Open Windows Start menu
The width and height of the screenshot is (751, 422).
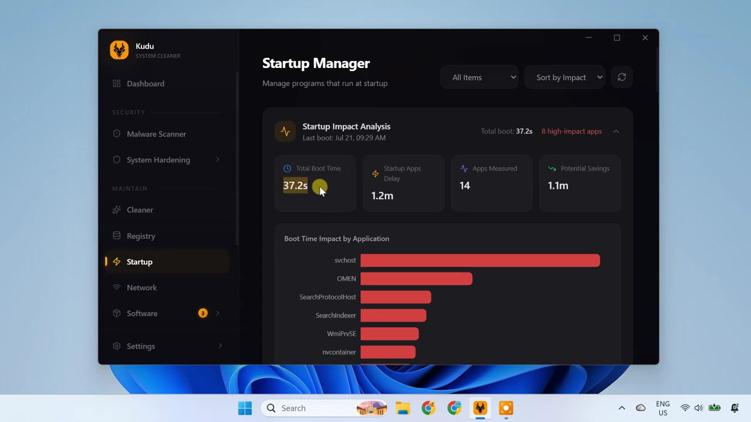[x=245, y=408]
